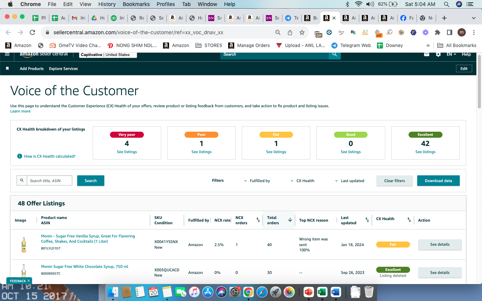
Task: Switch to the Gmail browser tab
Action: tap(79, 18)
